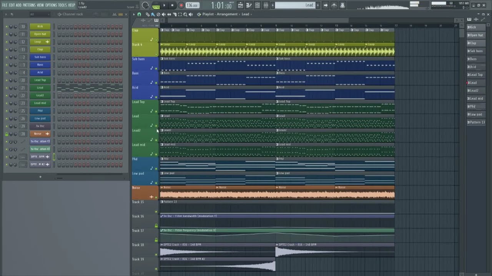This screenshot has height=276, width=492.
Task: Click volume knob of Bass channel
Action: point(15,65)
